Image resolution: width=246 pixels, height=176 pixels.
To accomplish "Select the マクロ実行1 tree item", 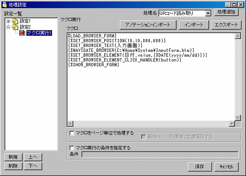I will [x=39, y=33].
